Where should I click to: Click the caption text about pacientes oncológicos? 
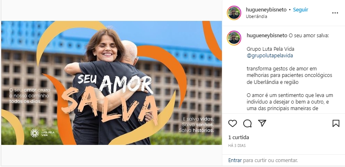click(x=289, y=75)
